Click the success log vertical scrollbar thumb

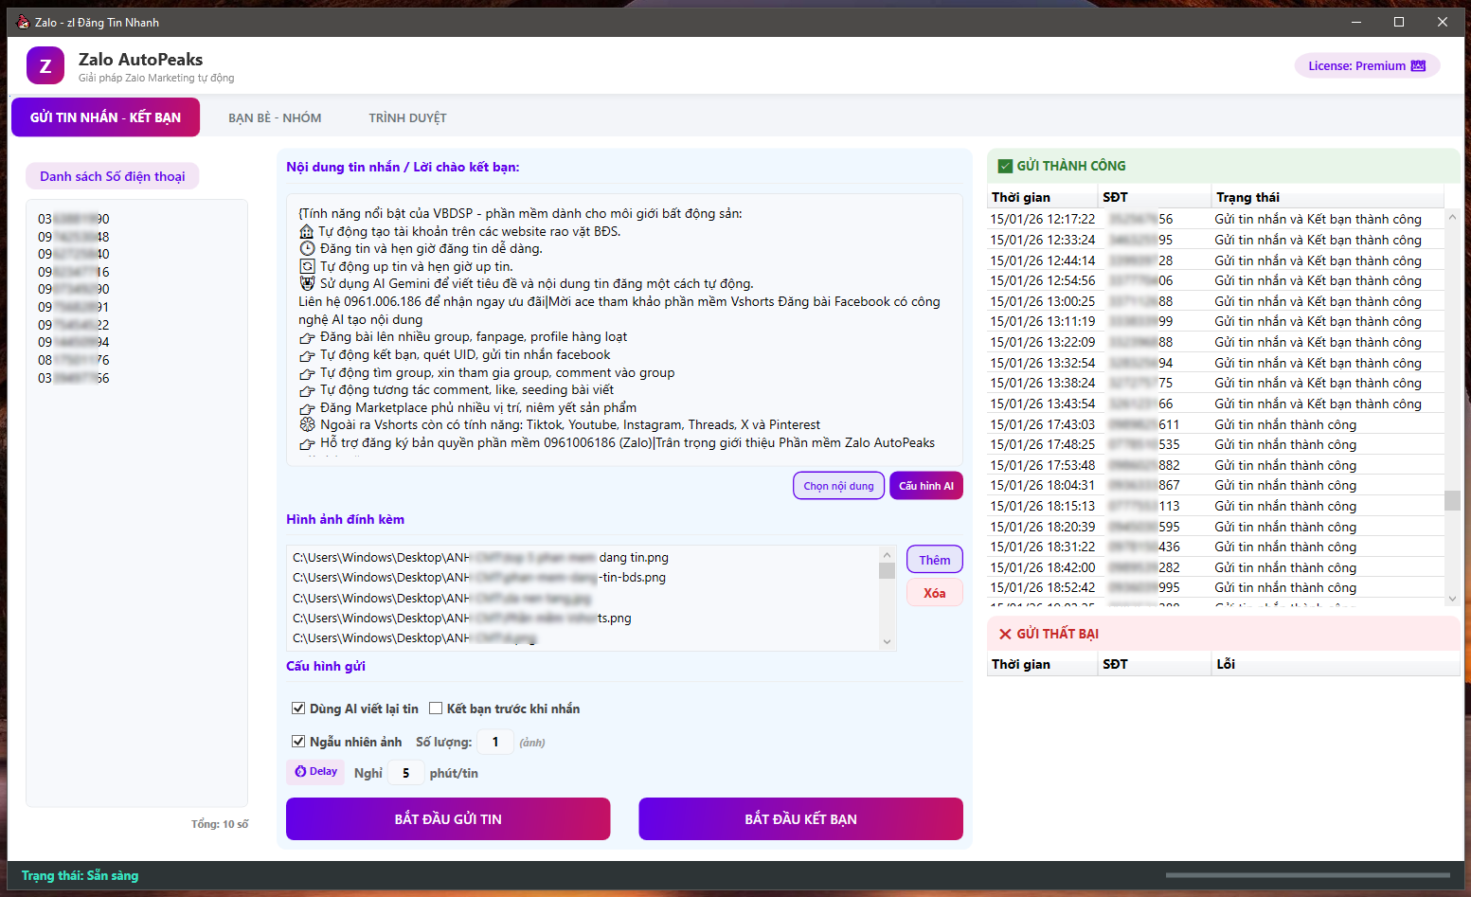[x=1452, y=500]
